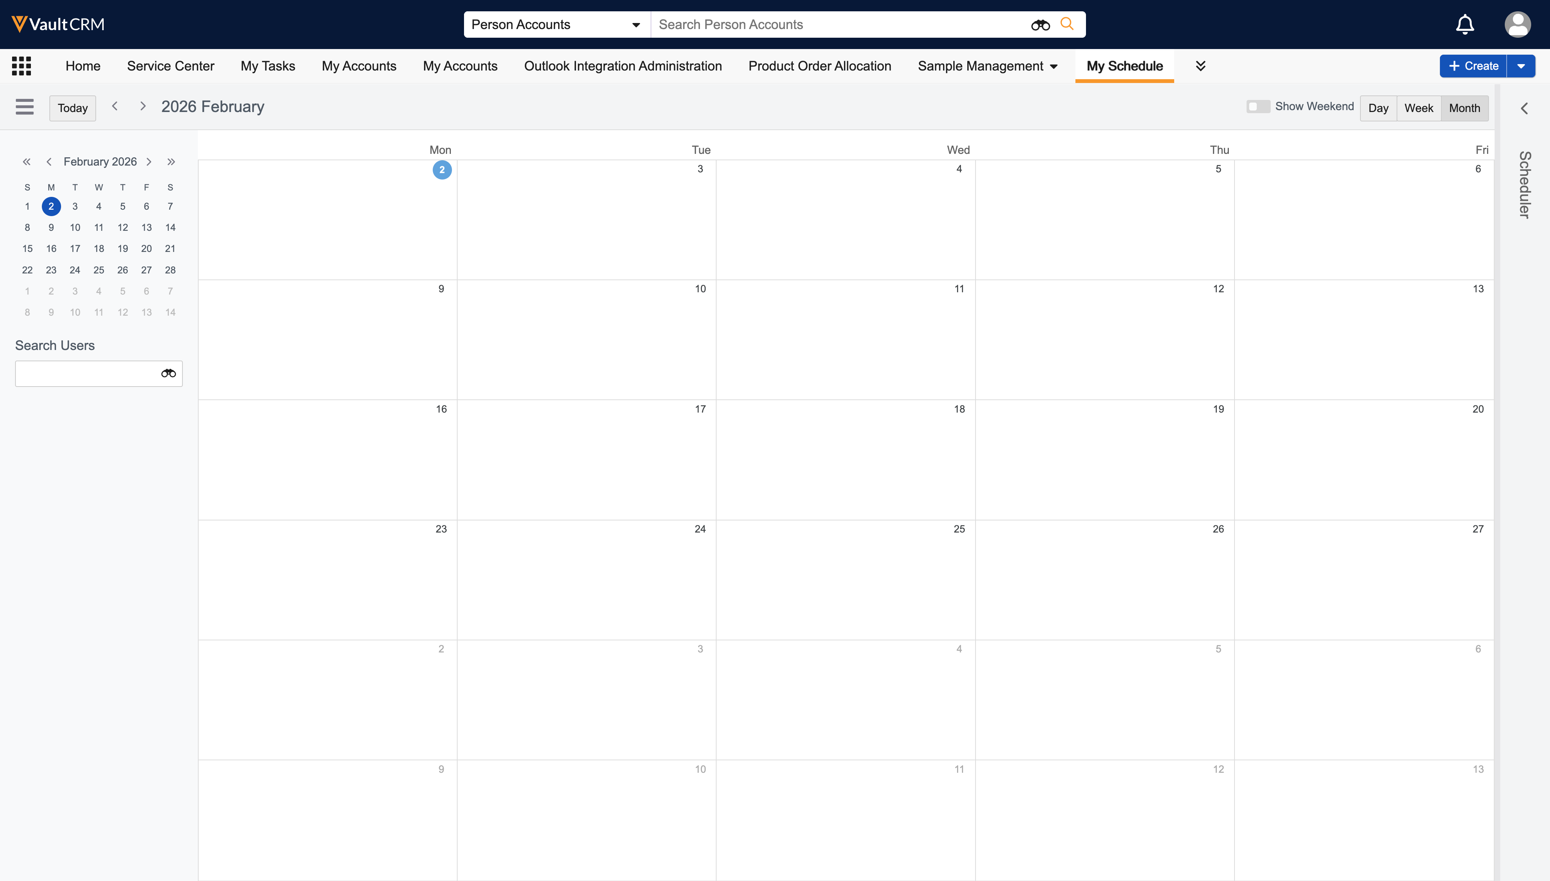Open the app launcher grid icon
Screen dimensions: 1550x881
click(x=21, y=66)
